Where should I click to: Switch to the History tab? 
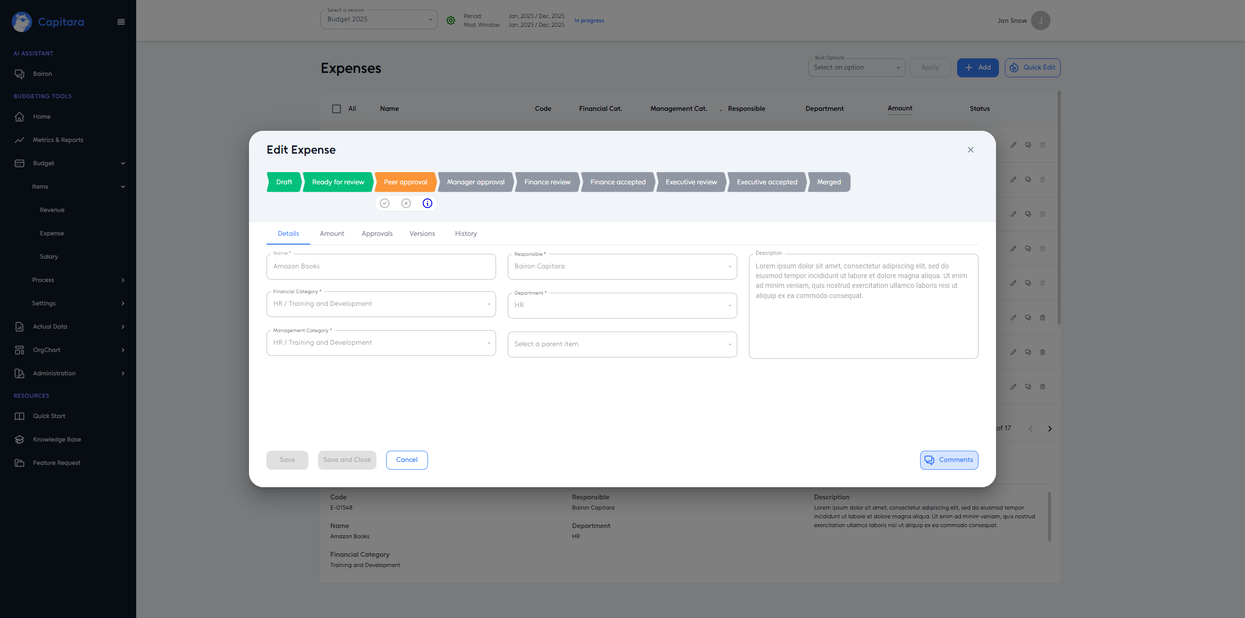coord(465,234)
